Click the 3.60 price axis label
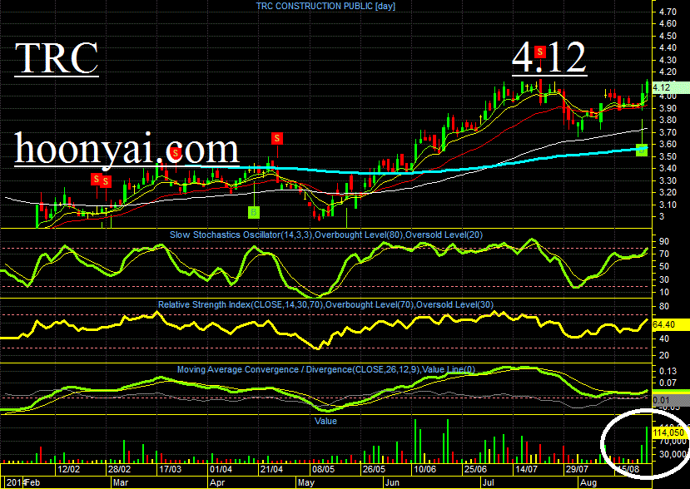The width and height of the screenshot is (690, 489). click(668, 144)
